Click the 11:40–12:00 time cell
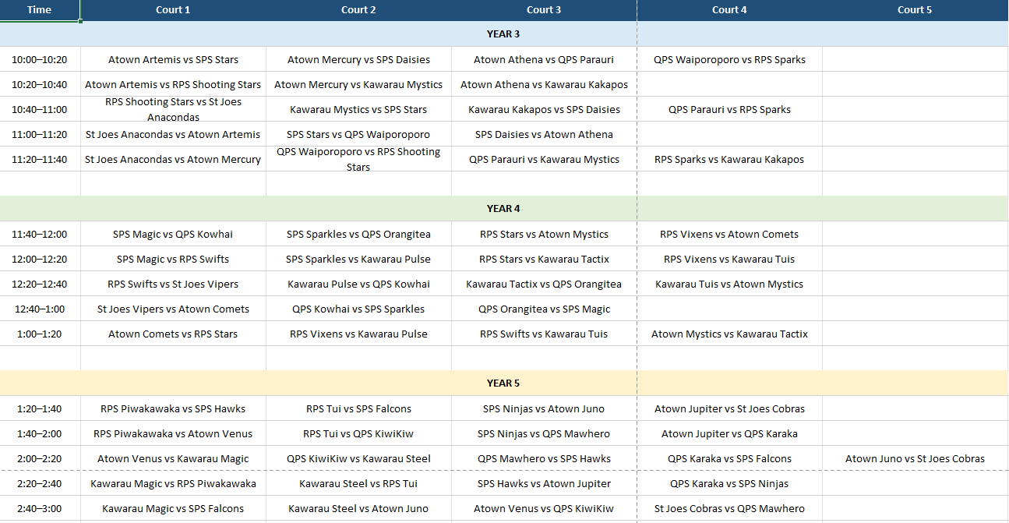 (39, 235)
